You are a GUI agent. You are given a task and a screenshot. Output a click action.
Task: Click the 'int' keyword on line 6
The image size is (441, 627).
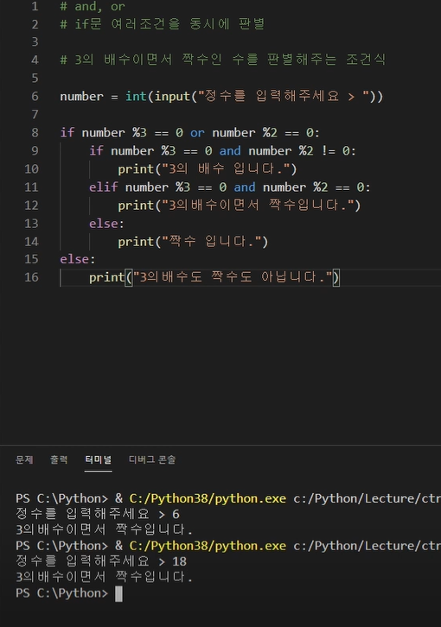point(136,97)
